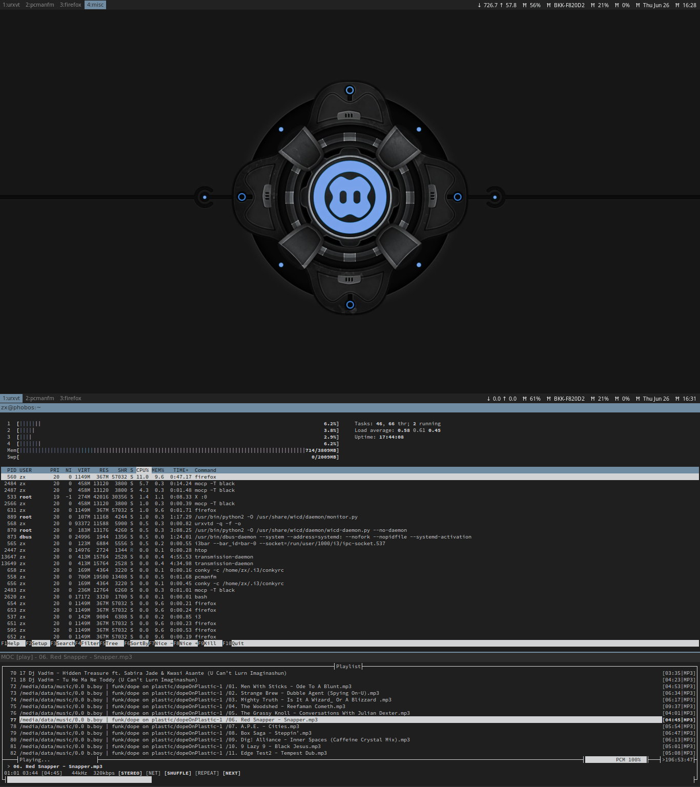This screenshot has height=787, width=700.
Task: Sort htop by the Command column
Action: pos(205,470)
